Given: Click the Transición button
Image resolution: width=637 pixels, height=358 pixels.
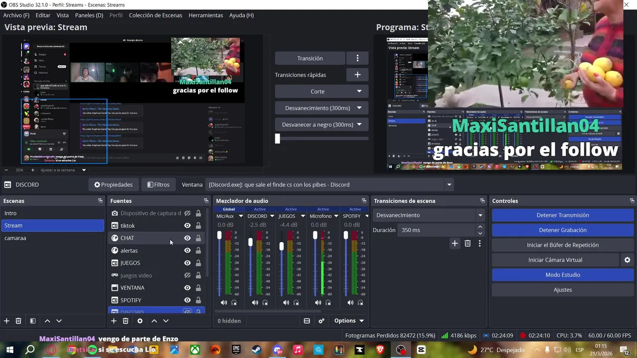Looking at the screenshot, I should (310, 58).
